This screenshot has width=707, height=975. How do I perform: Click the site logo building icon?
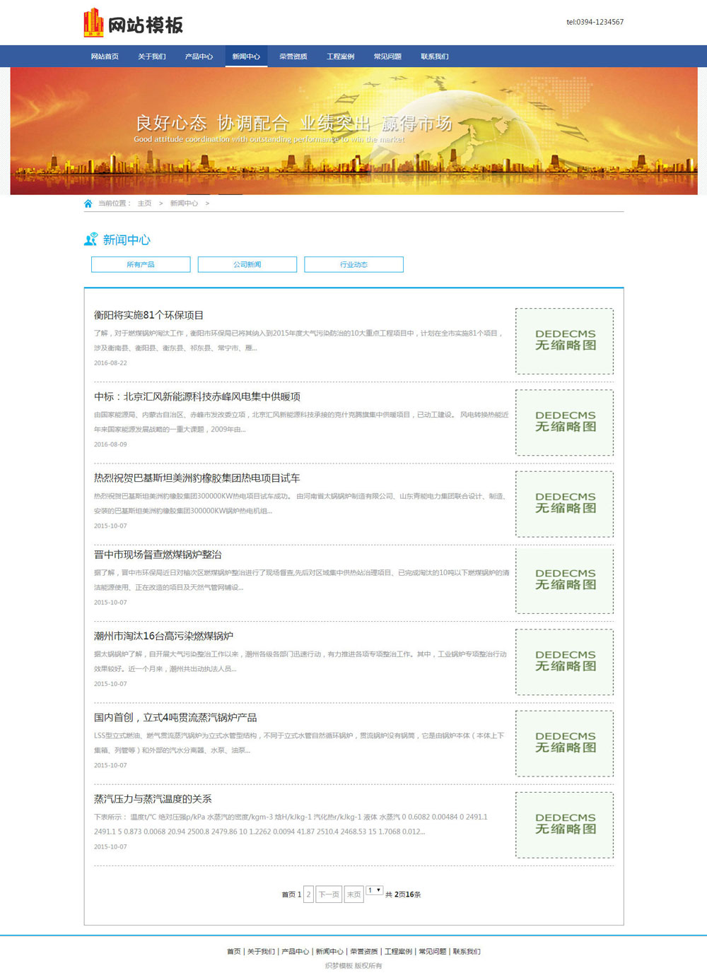[x=93, y=23]
